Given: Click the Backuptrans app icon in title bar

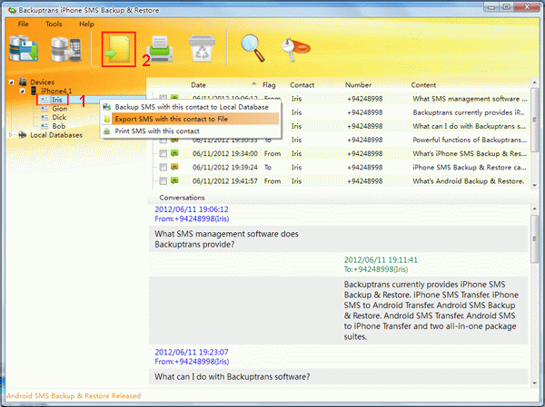Looking at the screenshot, I should (12, 10).
